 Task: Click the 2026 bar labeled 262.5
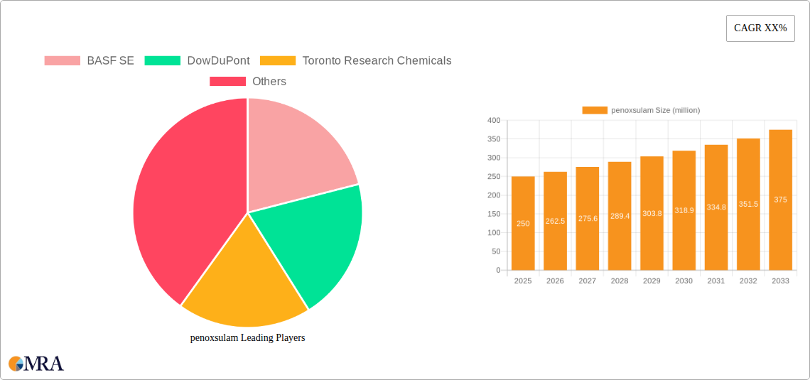pos(556,221)
